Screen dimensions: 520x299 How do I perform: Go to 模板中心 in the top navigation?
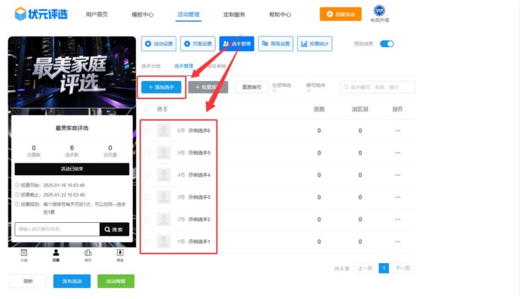click(142, 15)
